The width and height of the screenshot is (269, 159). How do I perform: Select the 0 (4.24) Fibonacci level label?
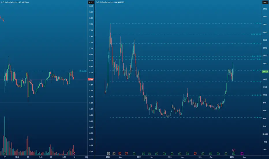coord(258,117)
